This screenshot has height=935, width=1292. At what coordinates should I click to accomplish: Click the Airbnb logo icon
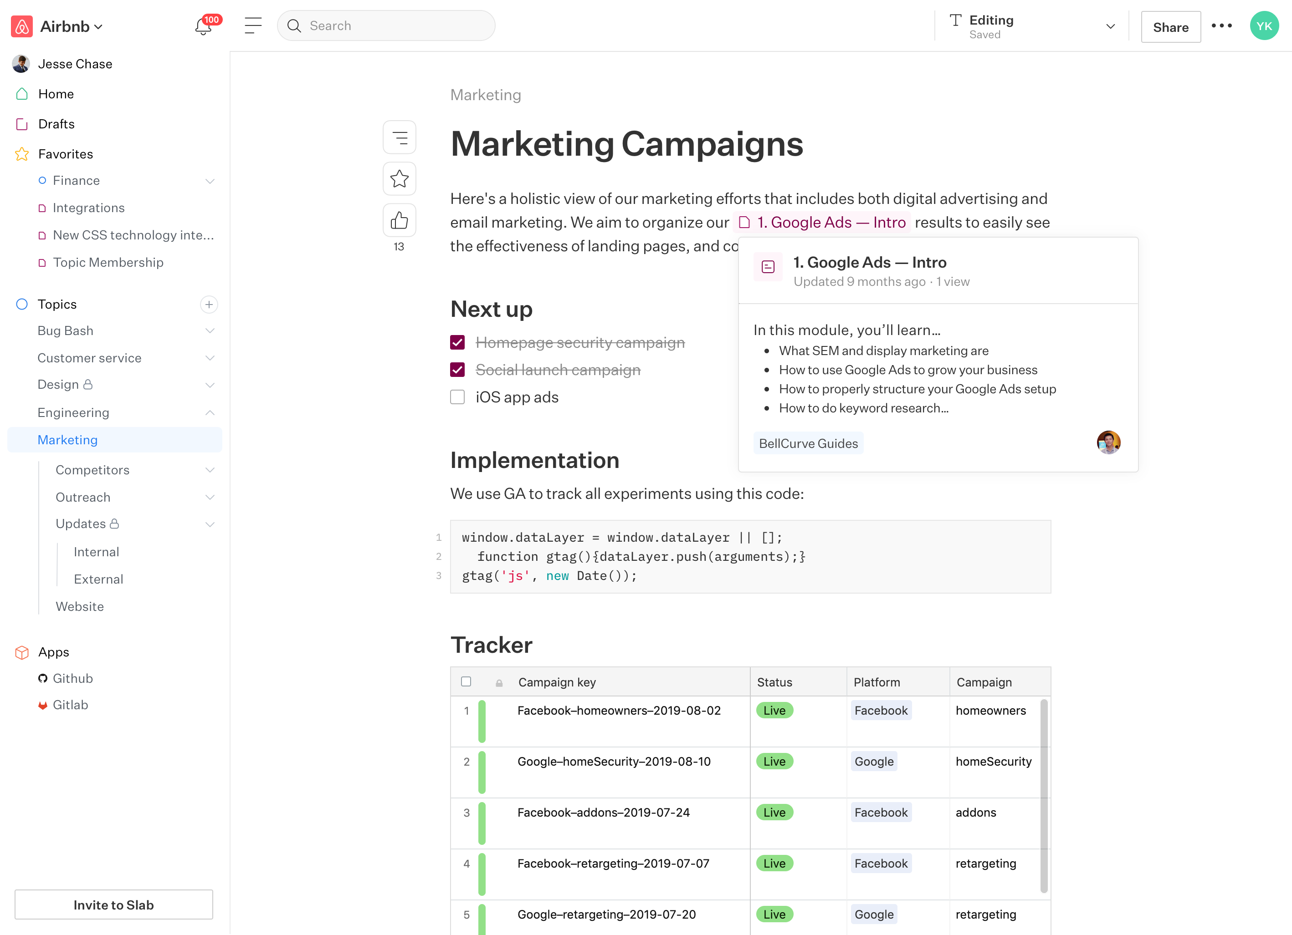click(22, 26)
